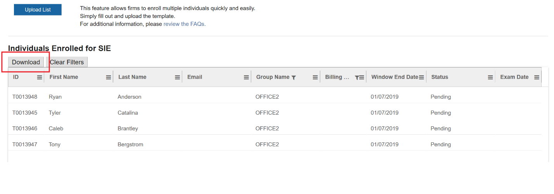Open the Exam Date column menu icon
The width and height of the screenshot is (554, 194).
(537, 77)
